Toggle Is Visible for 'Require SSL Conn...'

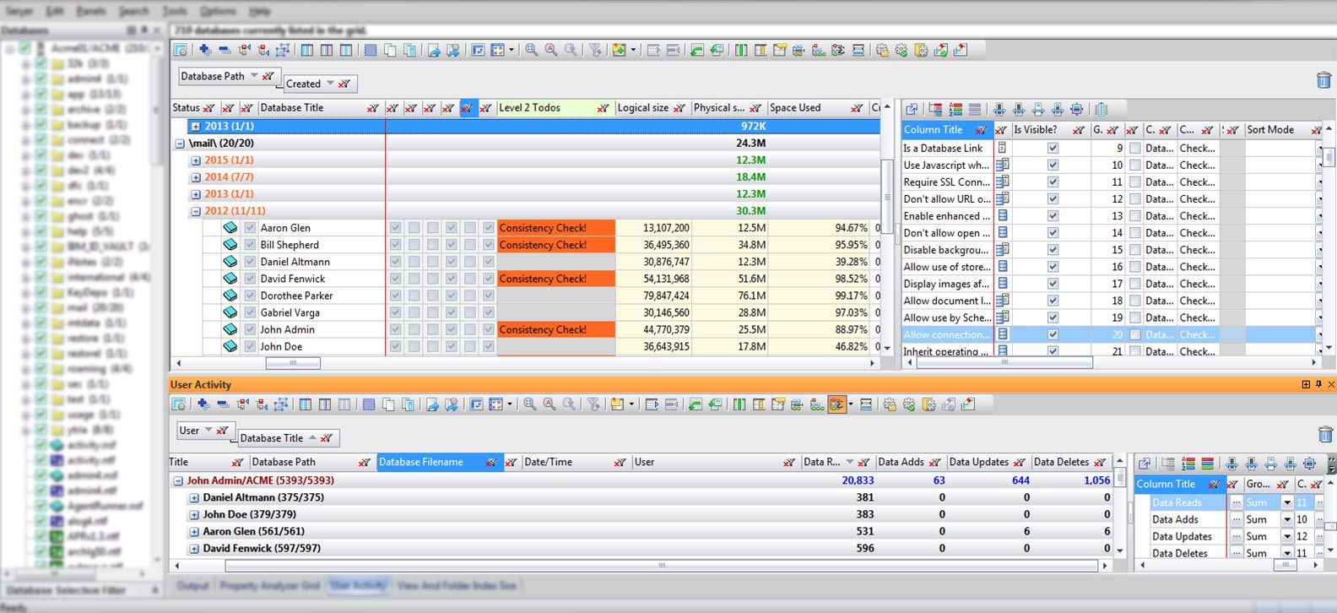(1053, 182)
